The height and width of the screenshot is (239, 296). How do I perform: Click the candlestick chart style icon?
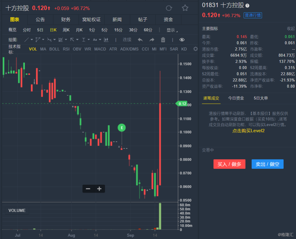click(106, 40)
